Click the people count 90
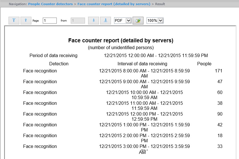Screen dimensions: 239x159 click(220, 114)
